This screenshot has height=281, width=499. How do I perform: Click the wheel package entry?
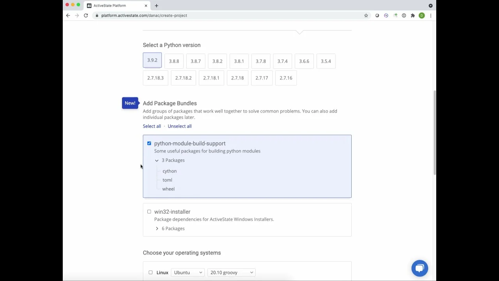tap(168, 189)
